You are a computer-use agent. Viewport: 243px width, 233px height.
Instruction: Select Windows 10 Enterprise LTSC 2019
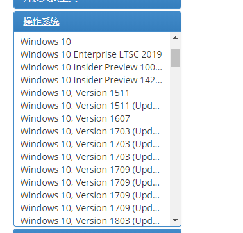[92, 54]
